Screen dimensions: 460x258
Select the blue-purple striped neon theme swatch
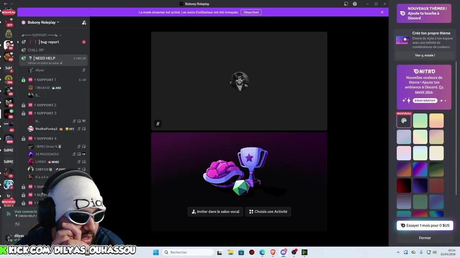(x=420, y=169)
